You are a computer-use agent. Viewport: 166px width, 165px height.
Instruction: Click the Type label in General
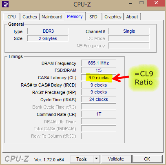[x=18, y=32]
